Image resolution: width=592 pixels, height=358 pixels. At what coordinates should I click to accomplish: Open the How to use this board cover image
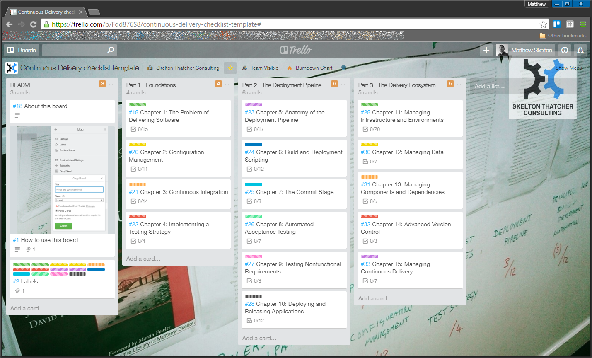pos(62,180)
